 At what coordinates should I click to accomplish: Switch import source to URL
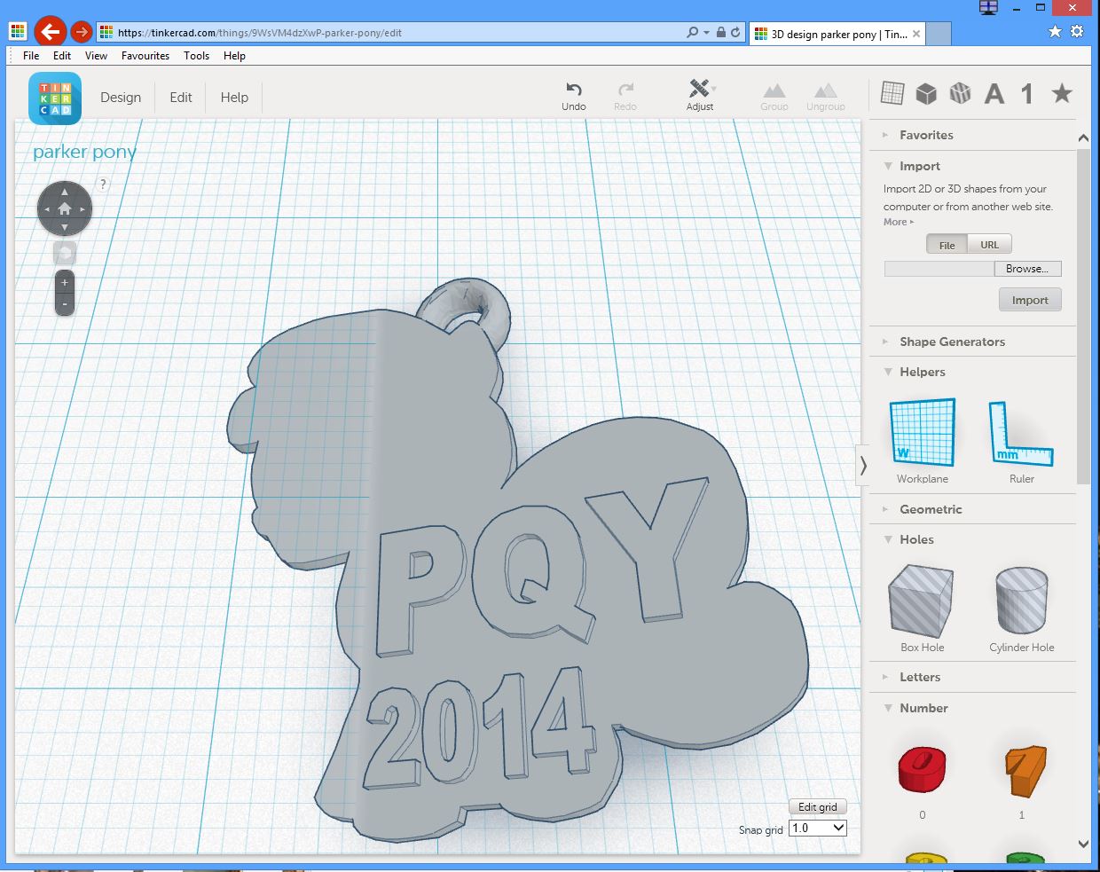[x=989, y=245]
